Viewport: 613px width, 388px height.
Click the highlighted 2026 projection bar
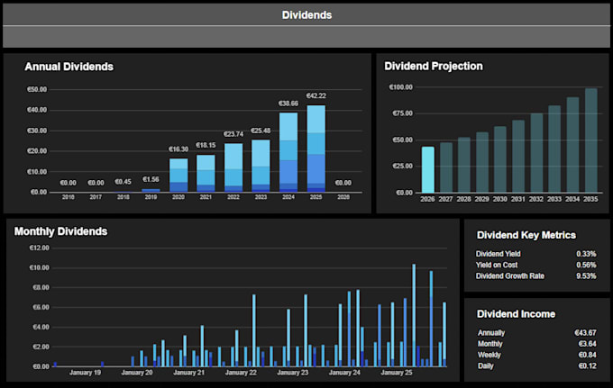click(427, 170)
